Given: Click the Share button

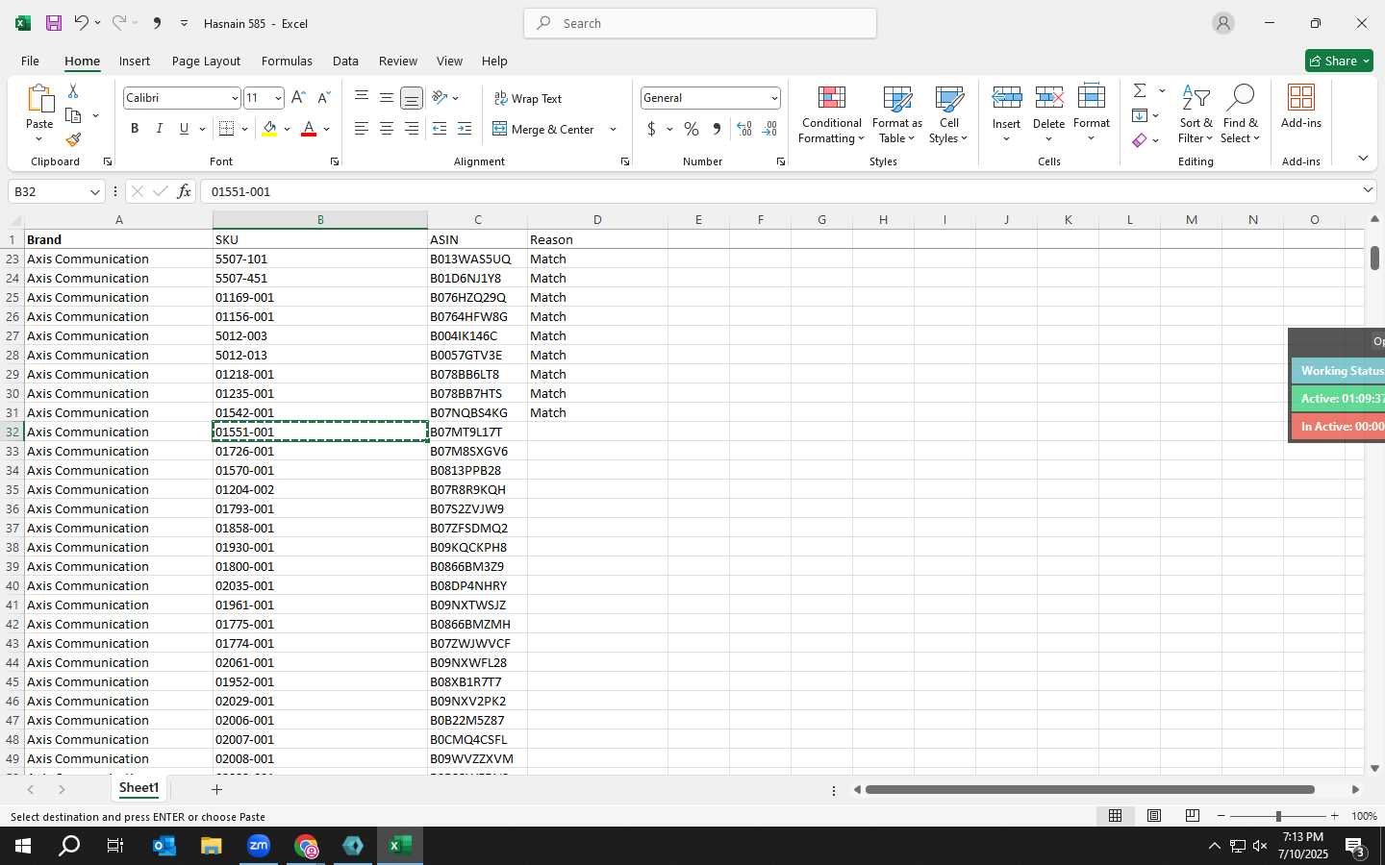Looking at the screenshot, I should [1339, 61].
